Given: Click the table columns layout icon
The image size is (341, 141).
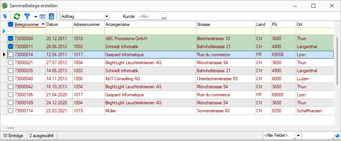Looking at the screenshot, I should tap(43, 16).
